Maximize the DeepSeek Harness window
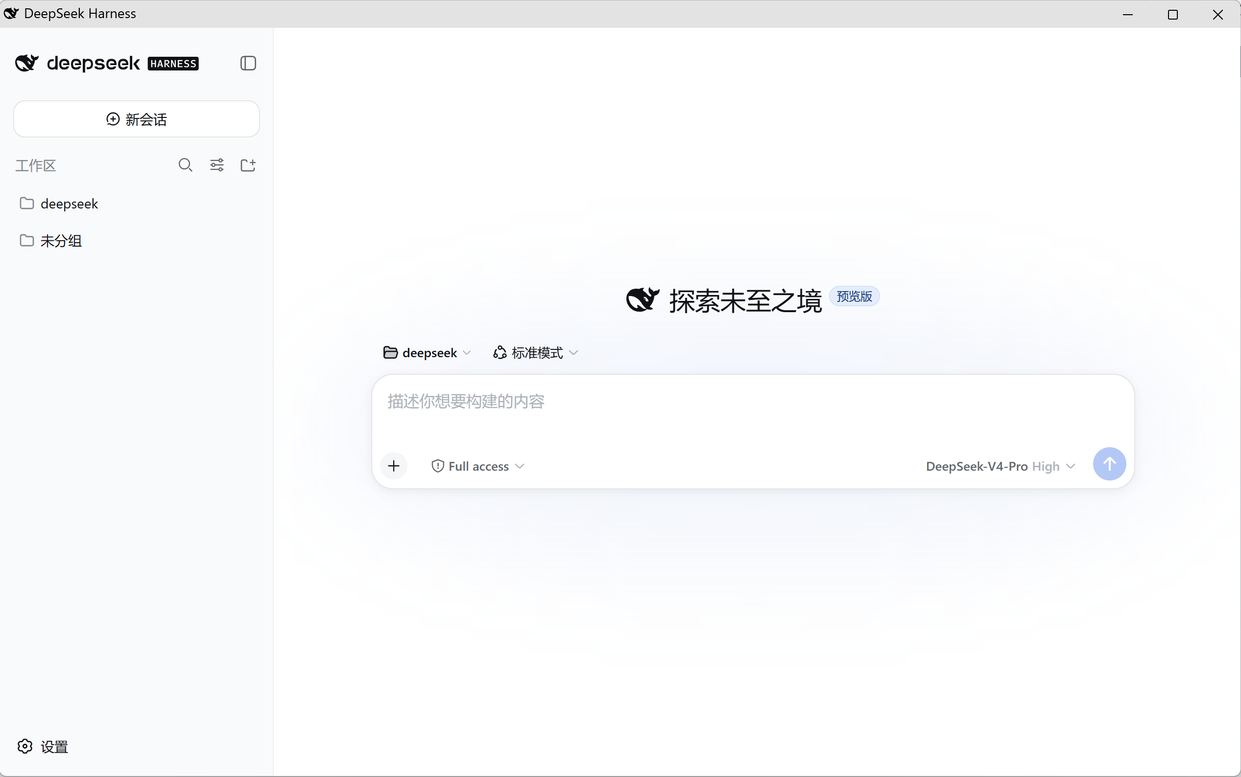This screenshot has width=1241, height=777. click(1172, 14)
